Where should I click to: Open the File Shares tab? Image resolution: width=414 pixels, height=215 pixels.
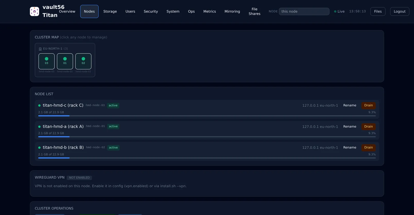[x=255, y=11]
